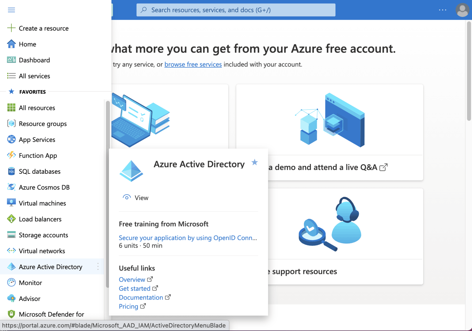Click the Azure Cosmos DB planet icon
472x331 pixels.
(11, 187)
